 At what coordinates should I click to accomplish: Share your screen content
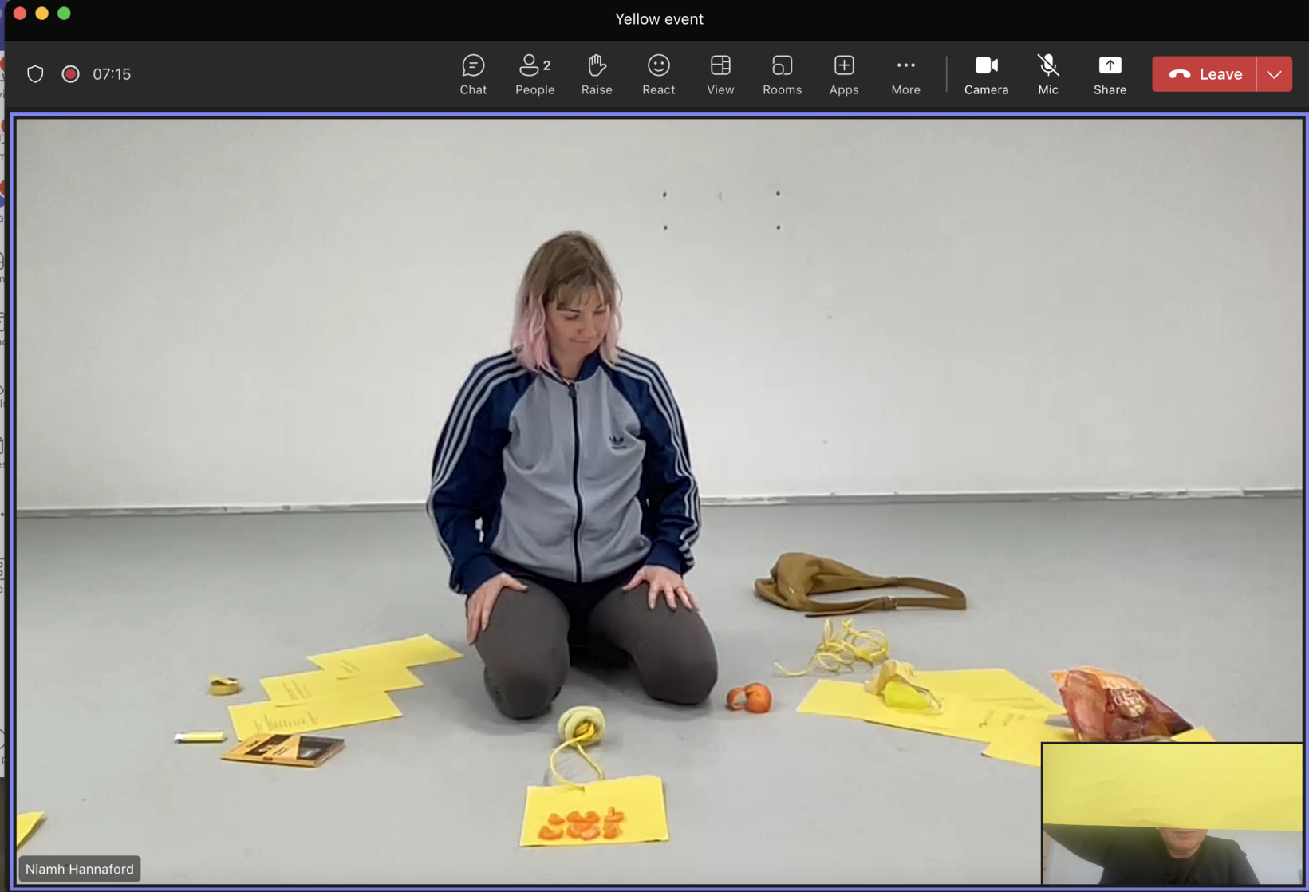click(1109, 74)
